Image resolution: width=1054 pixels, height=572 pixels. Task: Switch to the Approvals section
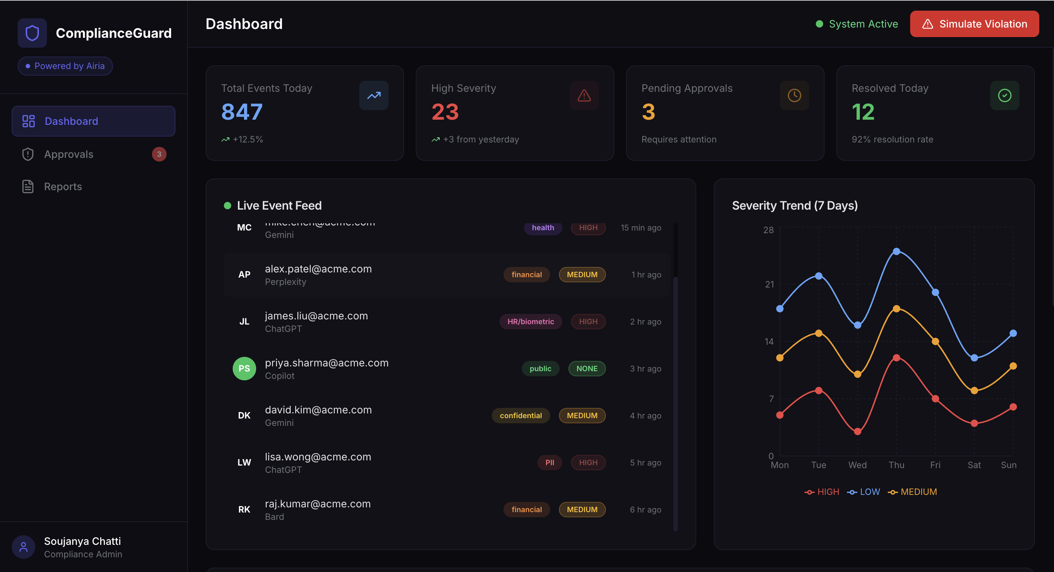point(68,154)
